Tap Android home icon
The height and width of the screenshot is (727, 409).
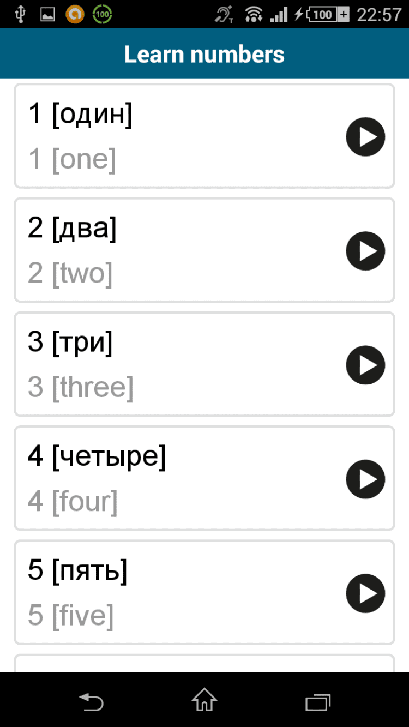(204, 700)
